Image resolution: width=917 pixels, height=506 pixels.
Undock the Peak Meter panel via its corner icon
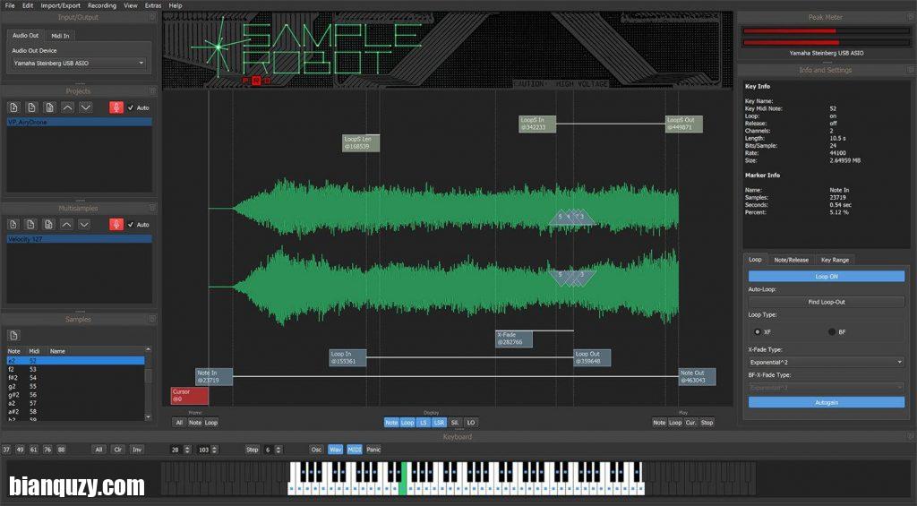(x=910, y=17)
